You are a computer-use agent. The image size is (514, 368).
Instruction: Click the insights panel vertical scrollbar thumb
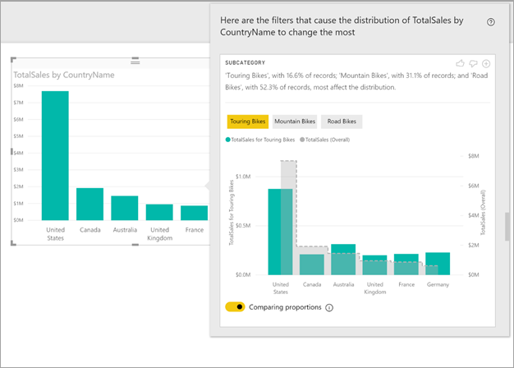507,227
